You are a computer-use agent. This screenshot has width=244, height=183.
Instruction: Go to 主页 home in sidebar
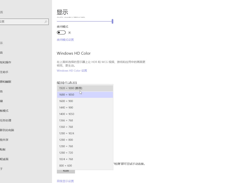click(x=1, y=12)
